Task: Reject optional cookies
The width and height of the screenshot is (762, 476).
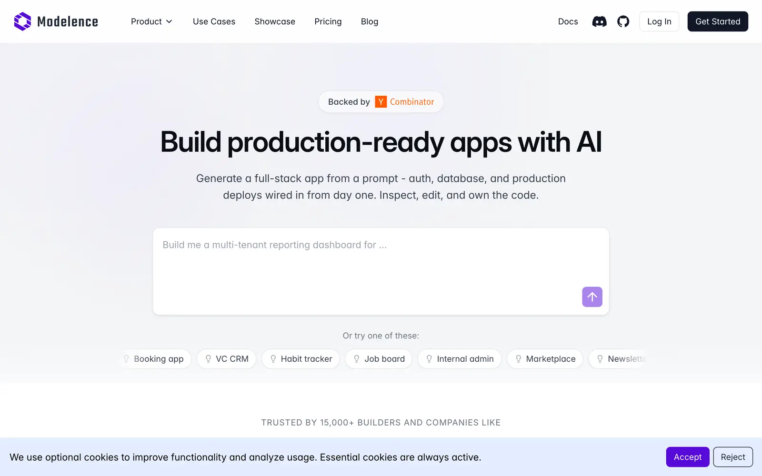Action: pyautogui.click(x=732, y=457)
